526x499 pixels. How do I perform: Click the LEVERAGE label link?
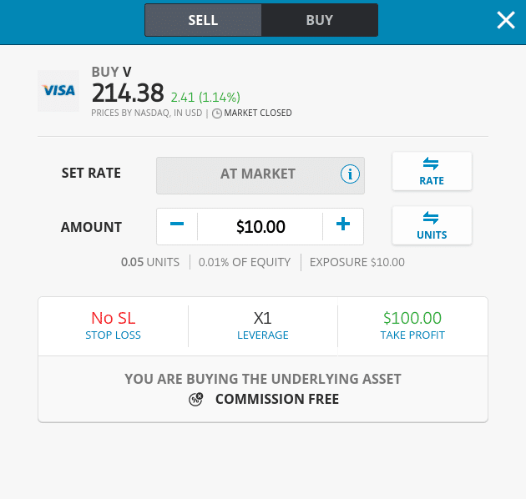pos(263,335)
